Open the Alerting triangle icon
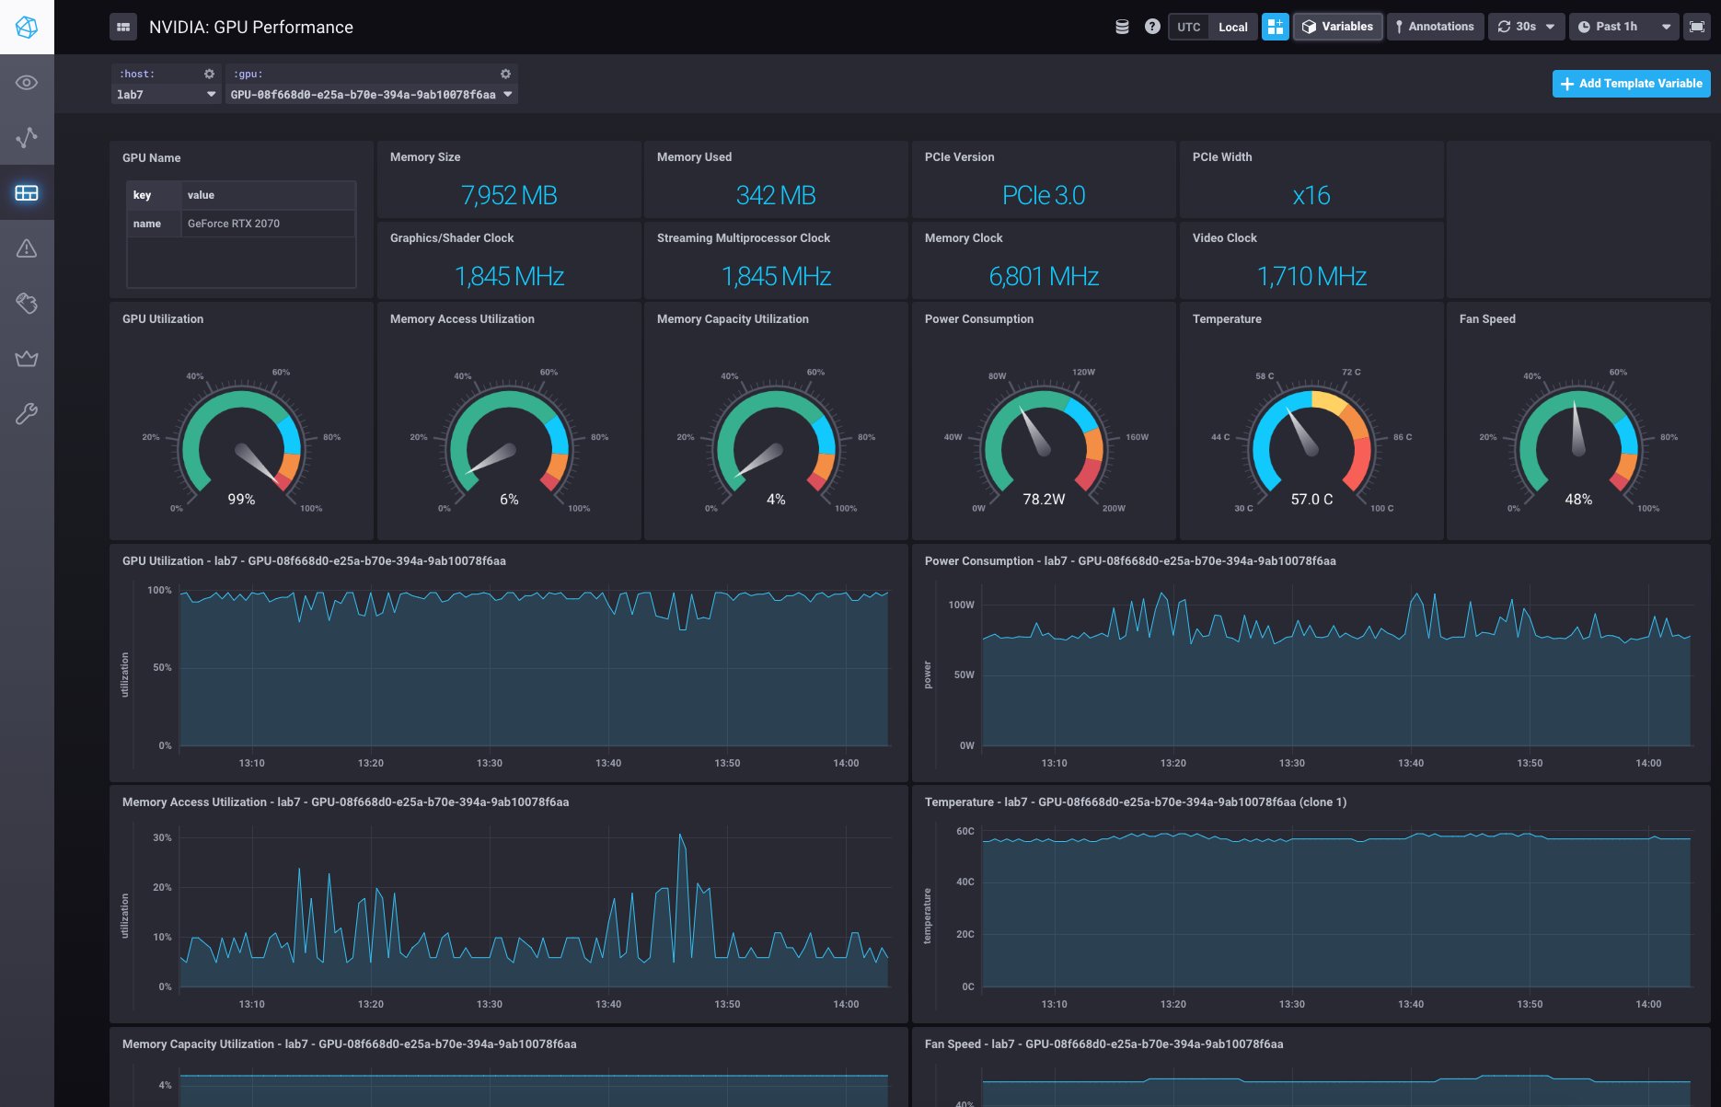 click(27, 248)
